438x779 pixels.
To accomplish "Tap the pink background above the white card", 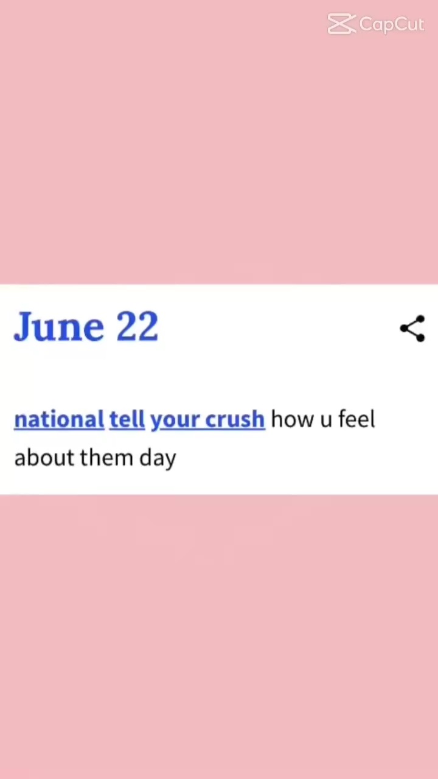I will tap(219, 152).
